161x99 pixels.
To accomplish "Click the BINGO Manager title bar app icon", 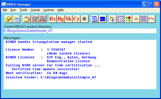I will 4,4.
